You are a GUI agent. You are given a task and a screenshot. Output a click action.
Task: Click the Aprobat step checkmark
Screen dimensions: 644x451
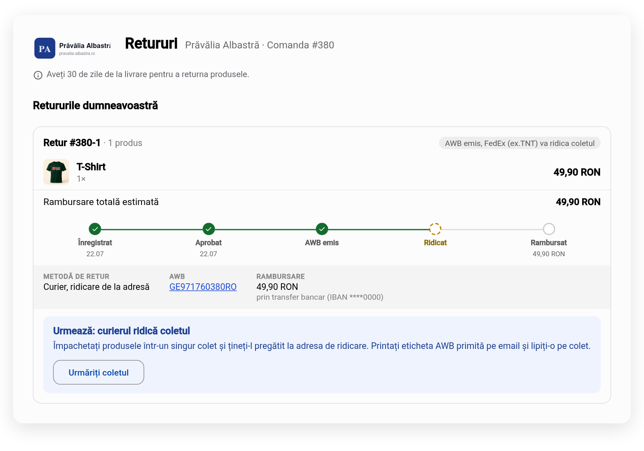208,229
